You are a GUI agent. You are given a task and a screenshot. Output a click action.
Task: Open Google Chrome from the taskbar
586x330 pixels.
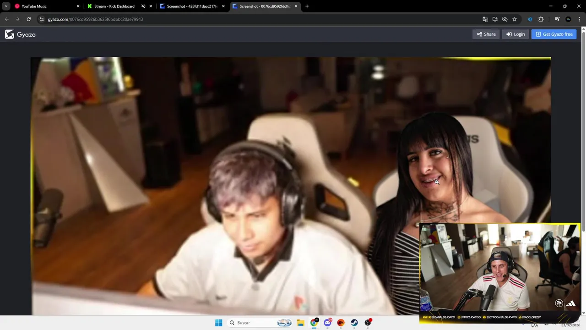314,323
